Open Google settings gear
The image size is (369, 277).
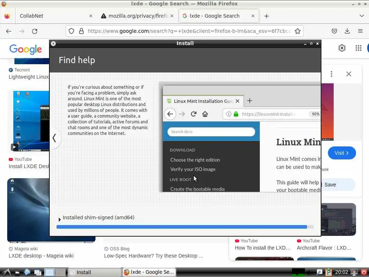[342, 48]
